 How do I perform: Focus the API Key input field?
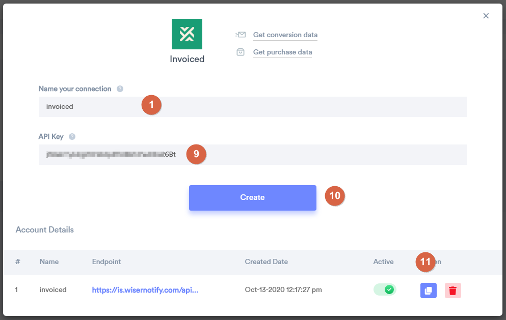click(x=253, y=154)
